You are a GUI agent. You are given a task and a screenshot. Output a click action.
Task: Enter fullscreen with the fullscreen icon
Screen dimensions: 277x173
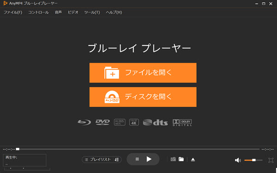(271, 160)
